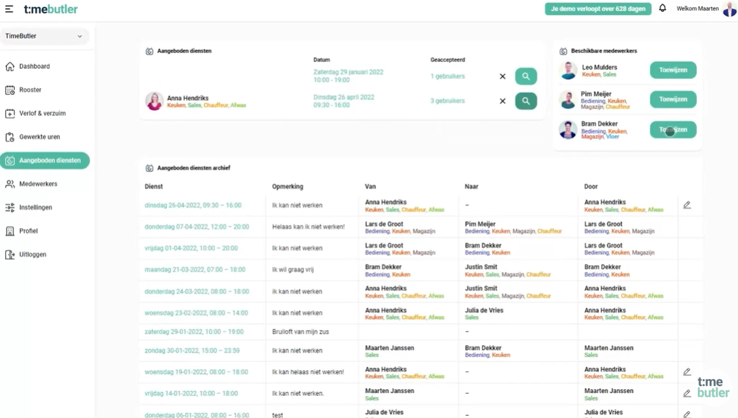Toewijzen shift to Leo Mulders
The height and width of the screenshot is (418, 738).
[x=672, y=70]
